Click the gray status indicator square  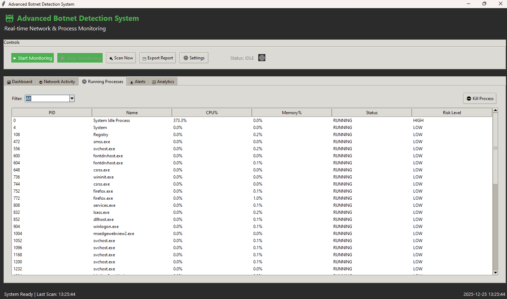(x=262, y=58)
